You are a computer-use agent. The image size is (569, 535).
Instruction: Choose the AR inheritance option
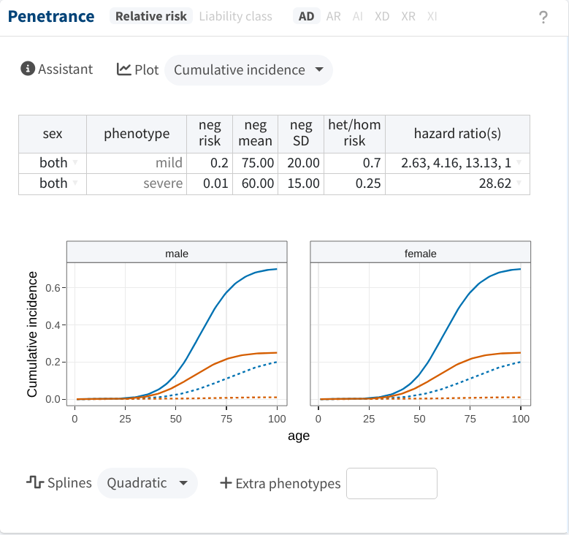coord(333,16)
